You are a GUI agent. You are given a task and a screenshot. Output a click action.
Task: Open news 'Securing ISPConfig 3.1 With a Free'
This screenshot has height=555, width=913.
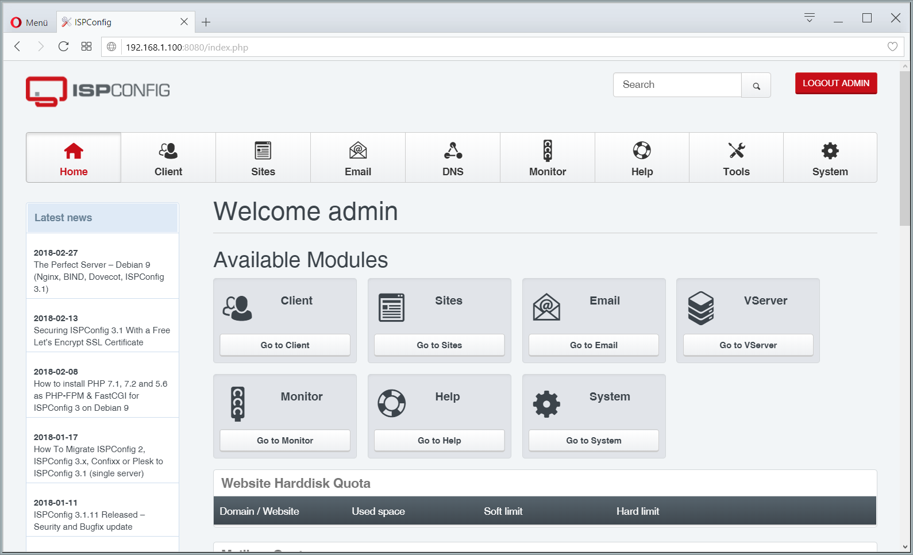102,336
